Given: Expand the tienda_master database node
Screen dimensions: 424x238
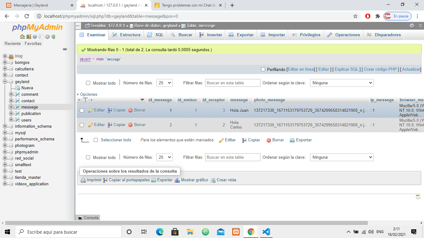Looking at the screenshot, I should [5, 178].
